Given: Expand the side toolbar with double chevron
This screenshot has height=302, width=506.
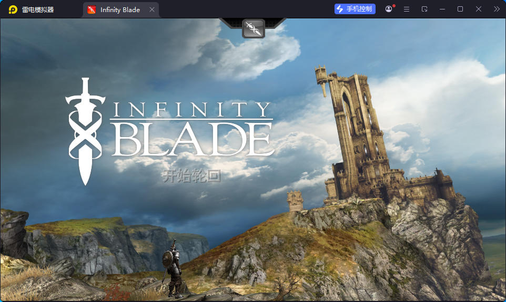Looking at the screenshot, I should coord(497,9).
